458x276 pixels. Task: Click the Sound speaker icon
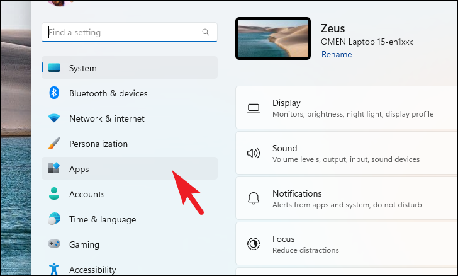click(x=254, y=153)
